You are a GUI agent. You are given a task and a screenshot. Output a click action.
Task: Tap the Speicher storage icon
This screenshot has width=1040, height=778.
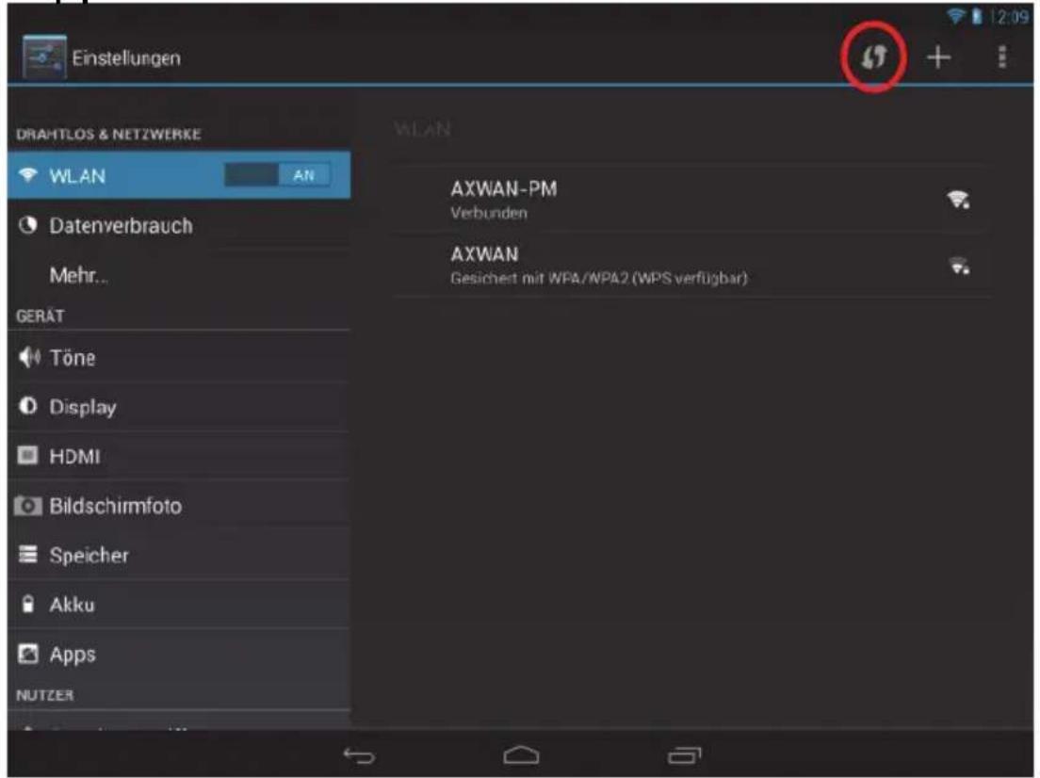point(28,554)
